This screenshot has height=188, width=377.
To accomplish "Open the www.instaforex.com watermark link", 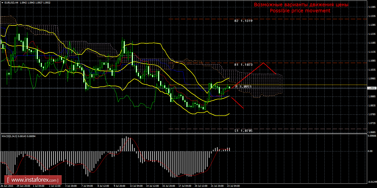I will [34, 180].
